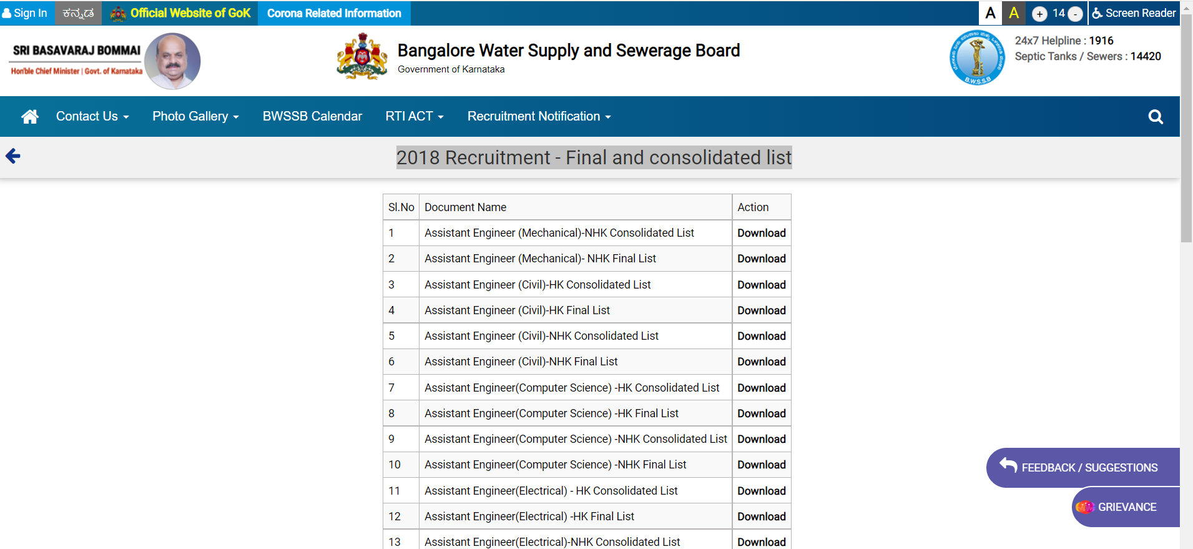
Task: Increase font size with plus button
Action: tap(1039, 14)
